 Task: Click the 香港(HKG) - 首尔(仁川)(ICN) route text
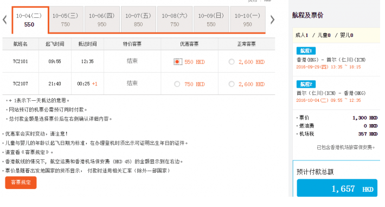[x=331, y=60]
